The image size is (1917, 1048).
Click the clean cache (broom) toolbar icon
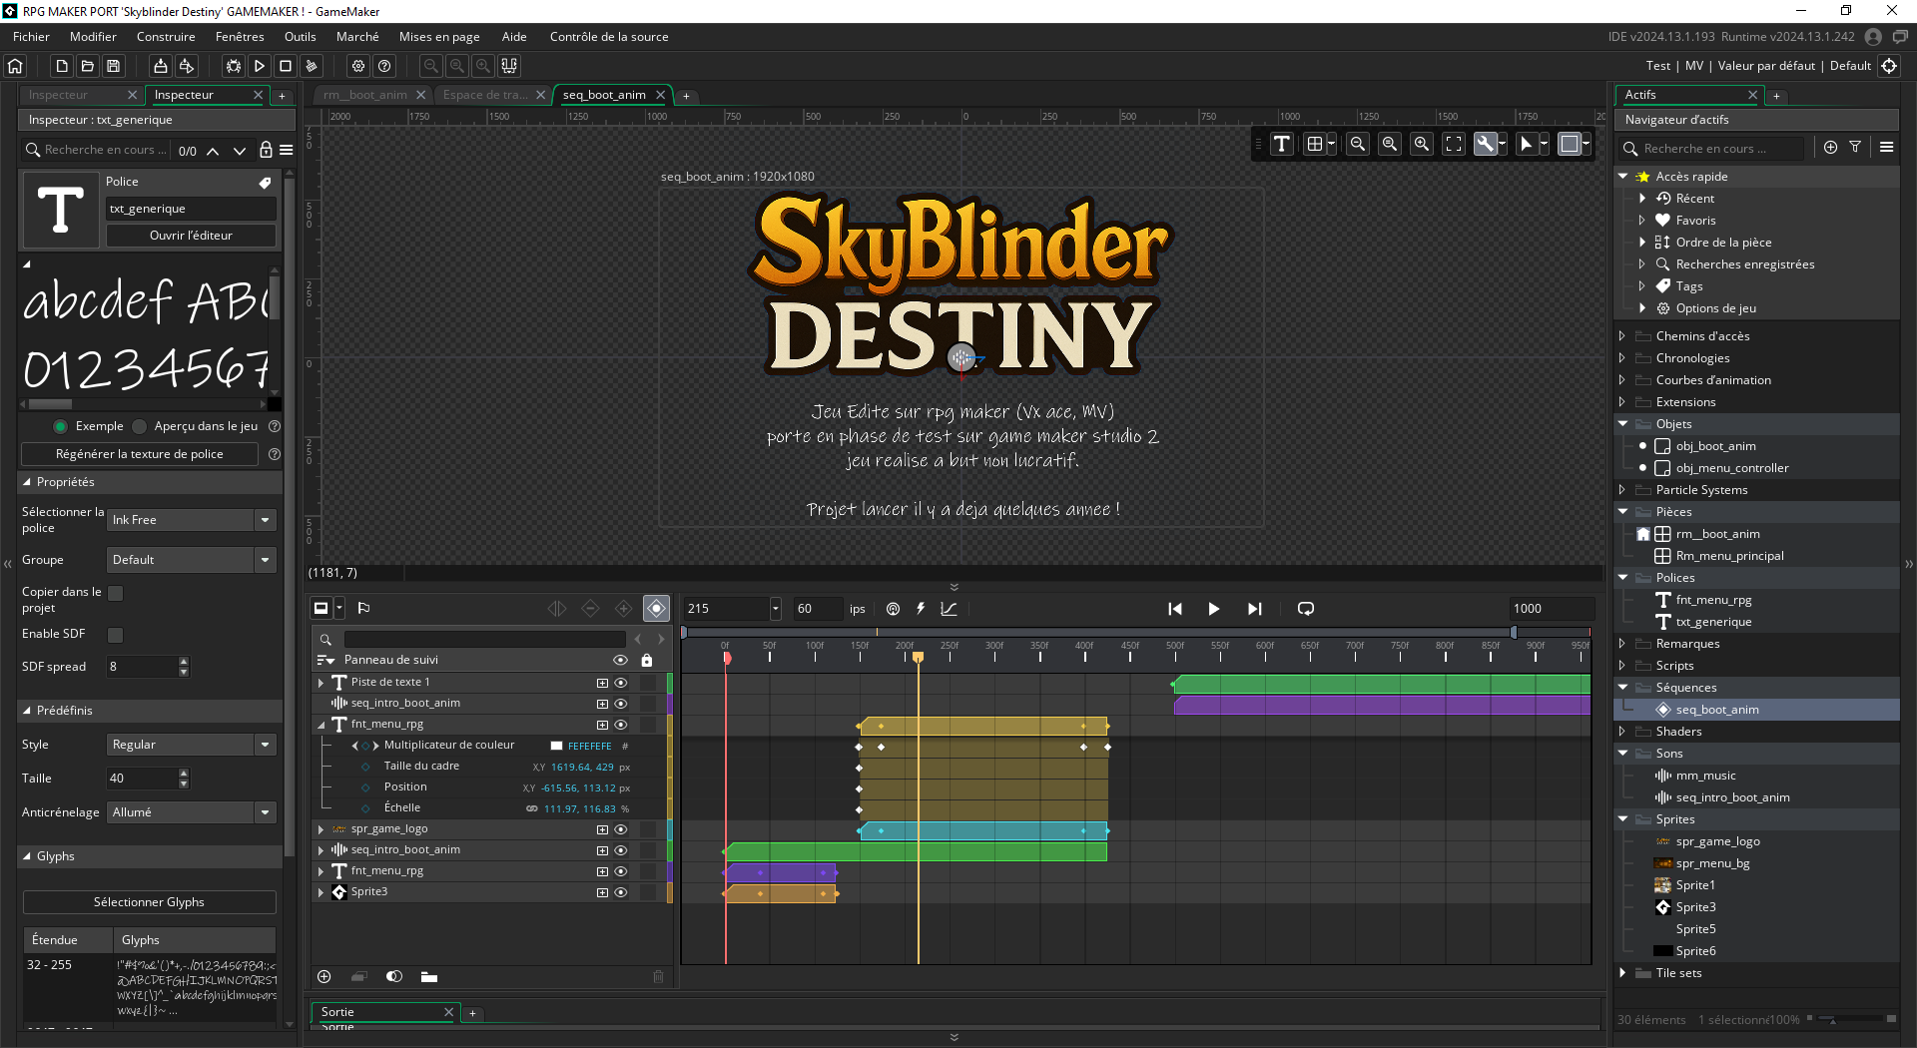point(312,66)
